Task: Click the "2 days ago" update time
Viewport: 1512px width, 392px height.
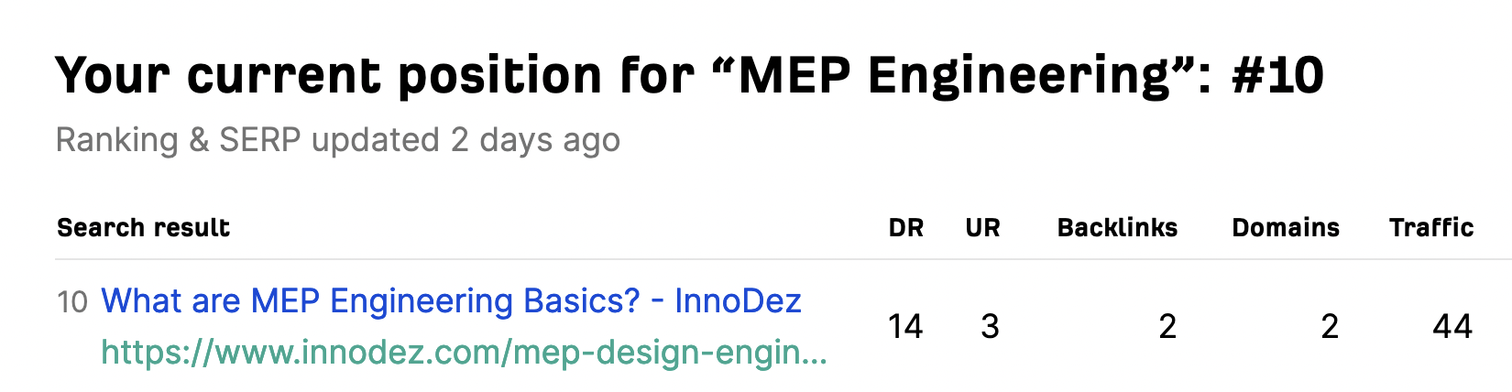Action: tap(535, 140)
